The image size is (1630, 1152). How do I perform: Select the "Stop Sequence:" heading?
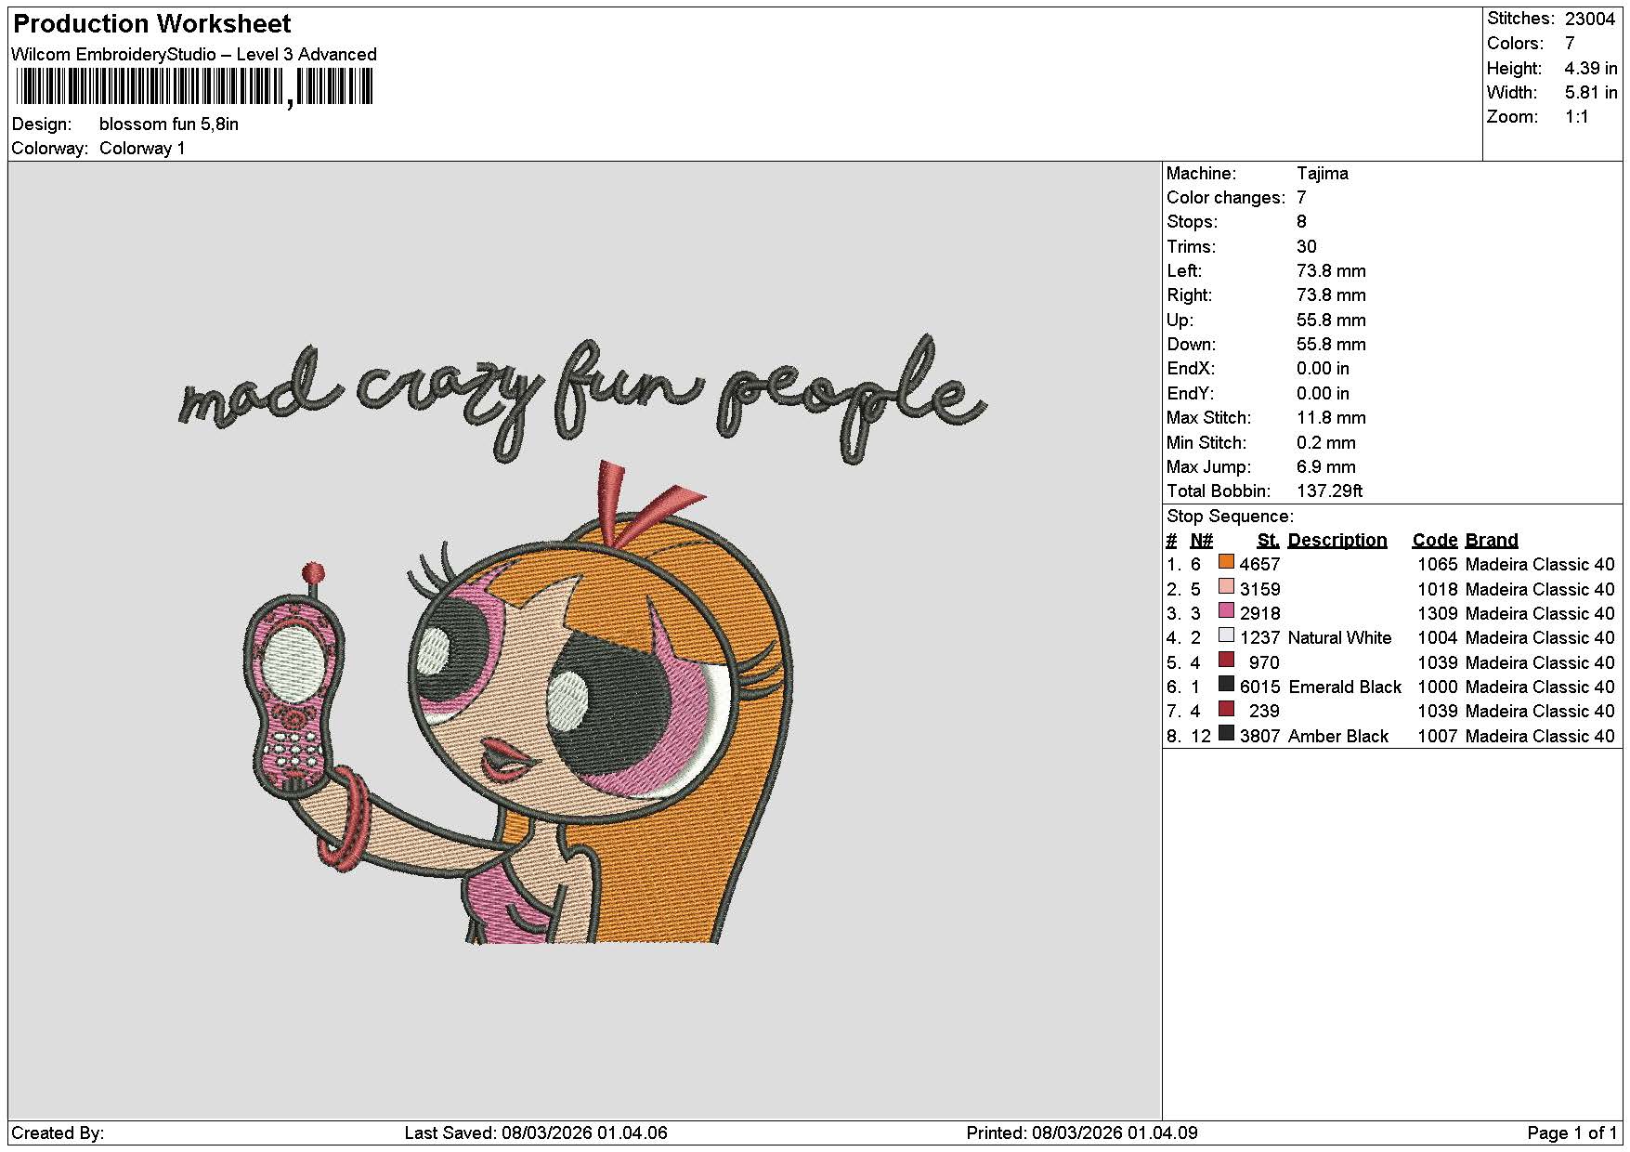(1230, 517)
